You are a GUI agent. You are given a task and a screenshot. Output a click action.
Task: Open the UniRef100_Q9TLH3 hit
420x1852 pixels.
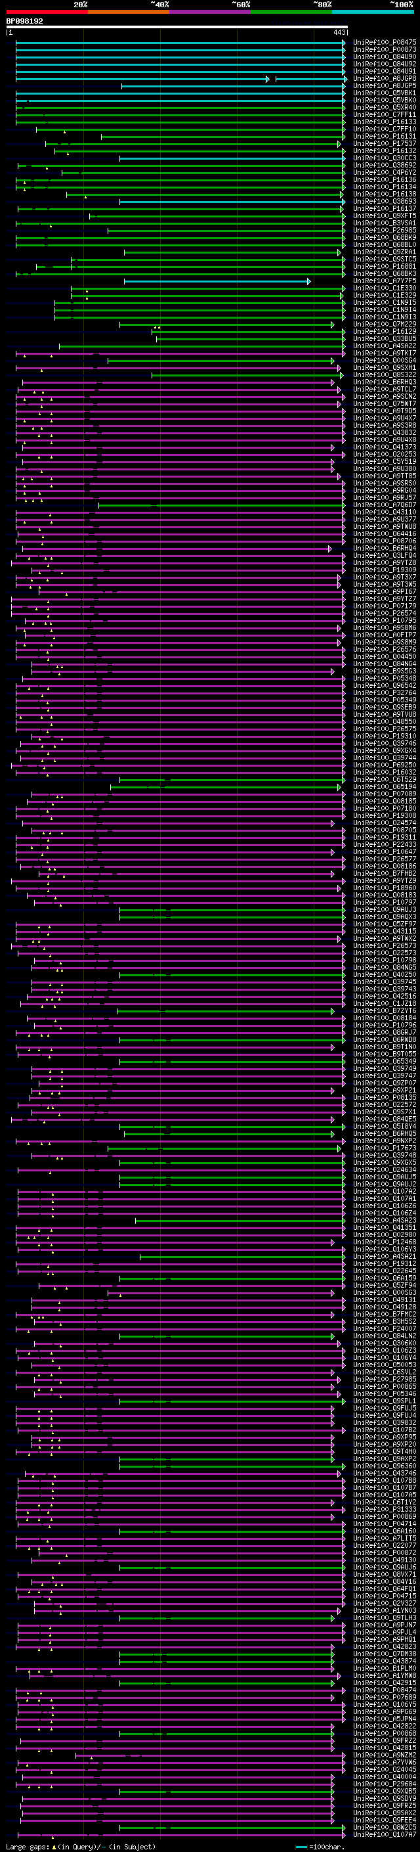tap(384, 1617)
